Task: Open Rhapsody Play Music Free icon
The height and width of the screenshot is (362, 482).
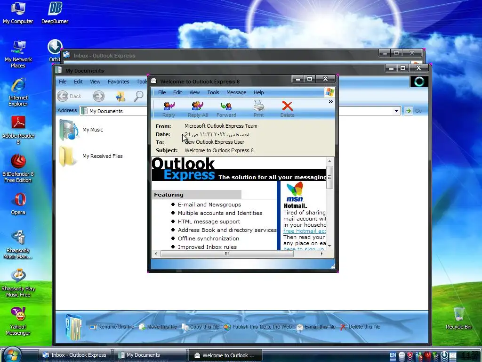Action: point(18,283)
